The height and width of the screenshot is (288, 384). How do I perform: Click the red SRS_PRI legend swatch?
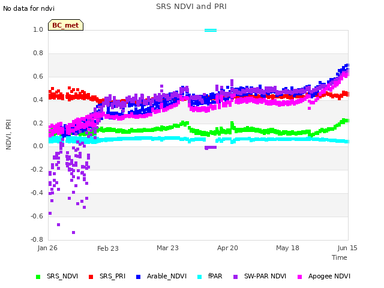point(91,277)
